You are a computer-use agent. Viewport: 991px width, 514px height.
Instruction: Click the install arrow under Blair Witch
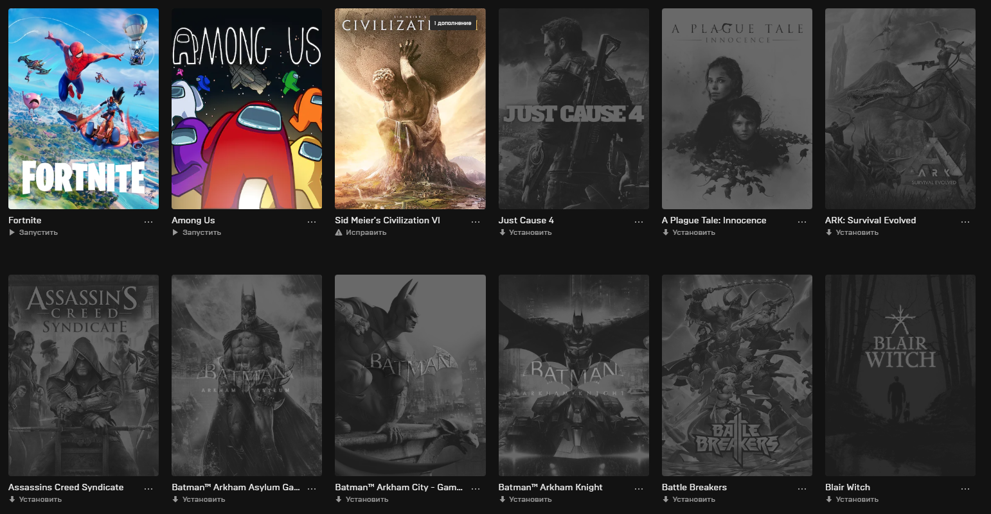828,499
